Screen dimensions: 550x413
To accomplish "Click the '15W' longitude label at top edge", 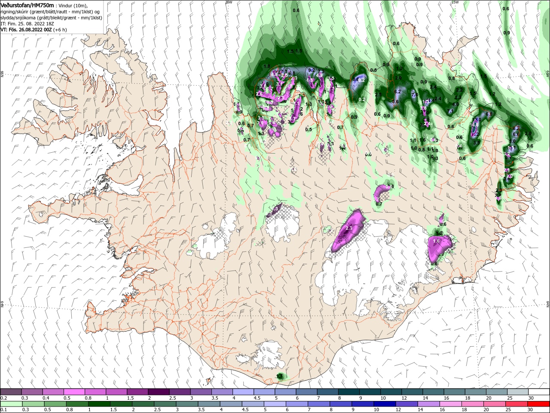I will [455, 2].
